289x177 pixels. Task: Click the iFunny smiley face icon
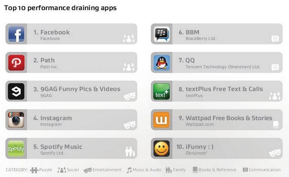[162, 148]
